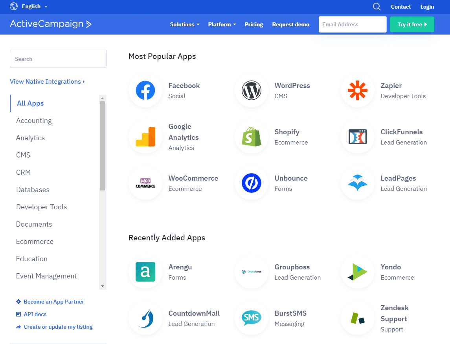
Task: Select the Ecommerce category in sidebar
Action: pyautogui.click(x=35, y=242)
